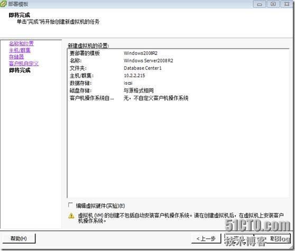Click the 10.2.2.215 host value

(x=134, y=76)
